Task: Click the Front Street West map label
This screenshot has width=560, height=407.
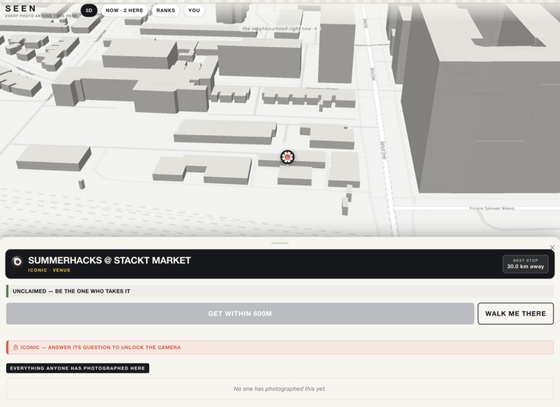Action: coord(492,208)
